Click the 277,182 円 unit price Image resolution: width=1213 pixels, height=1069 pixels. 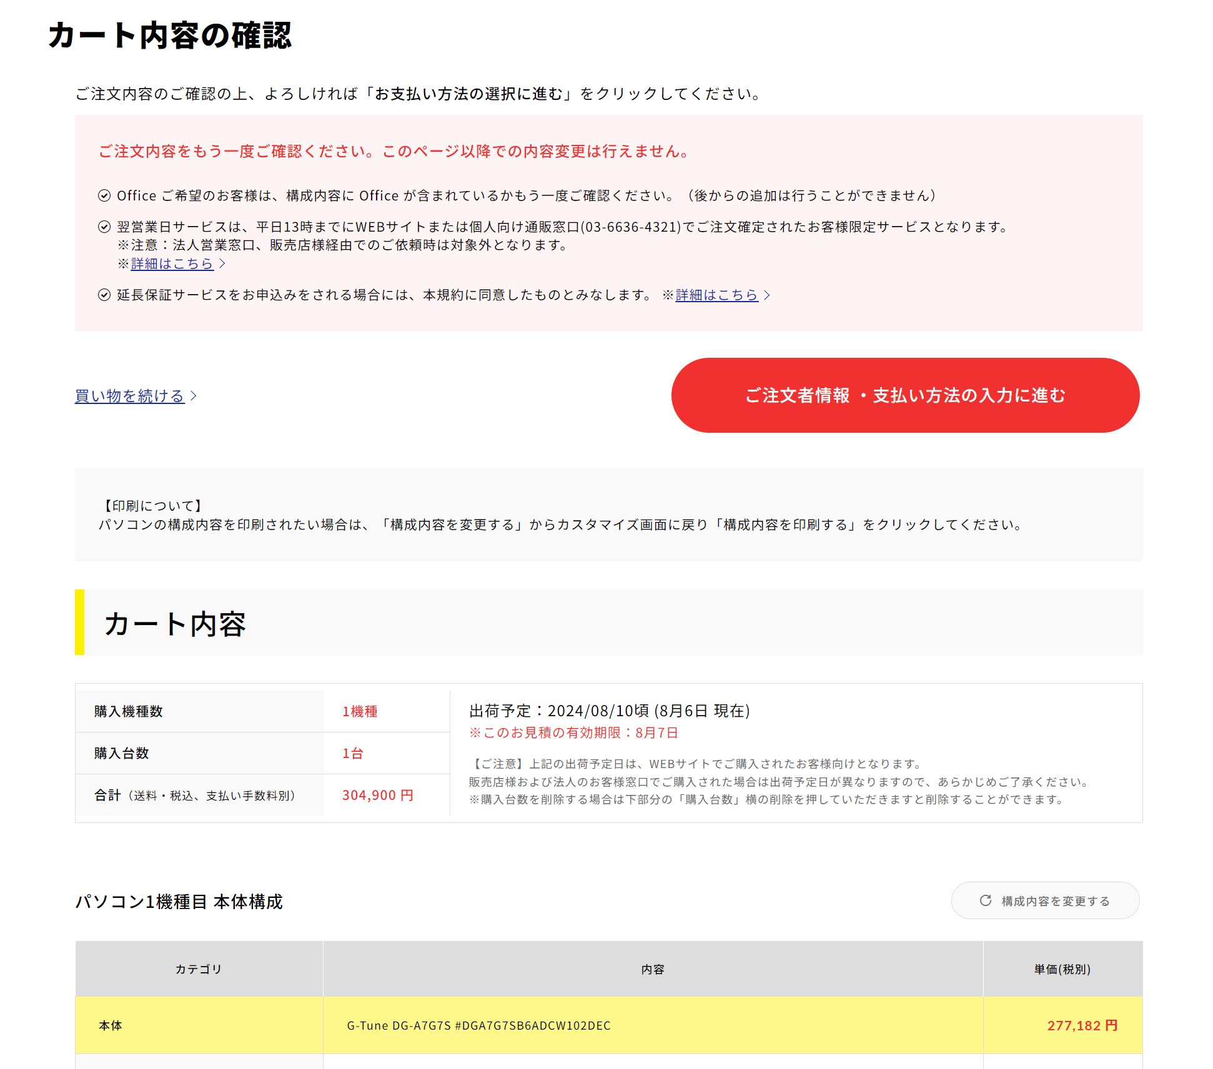(1082, 1025)
